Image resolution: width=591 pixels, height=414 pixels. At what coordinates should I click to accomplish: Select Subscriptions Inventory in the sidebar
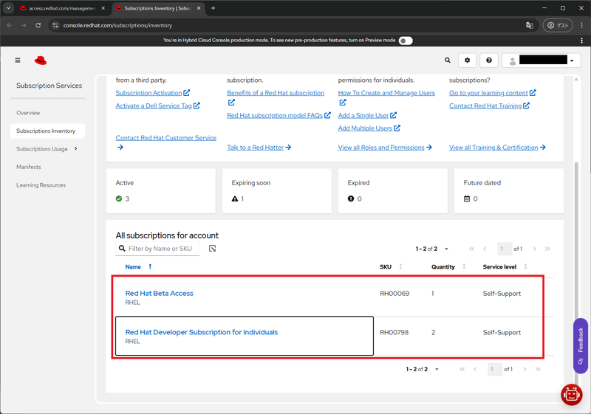coord(47,131)
